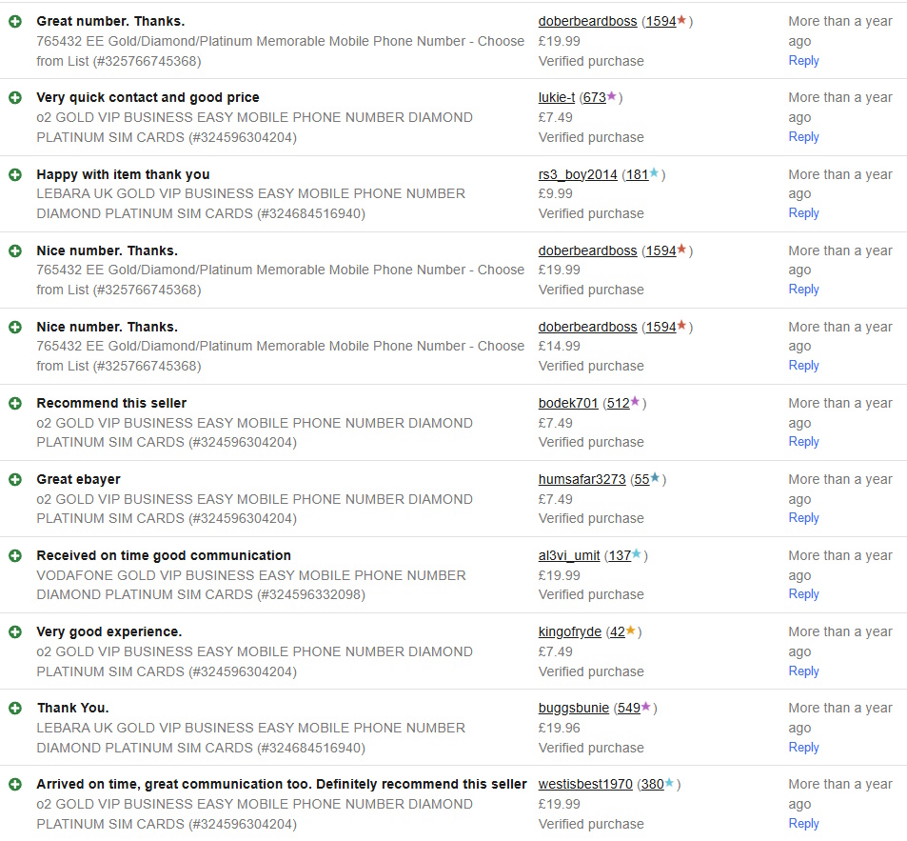Open the rs3_boy2014 user profile
The width and height of the screenshot is (907, 841).
[578, 174]
